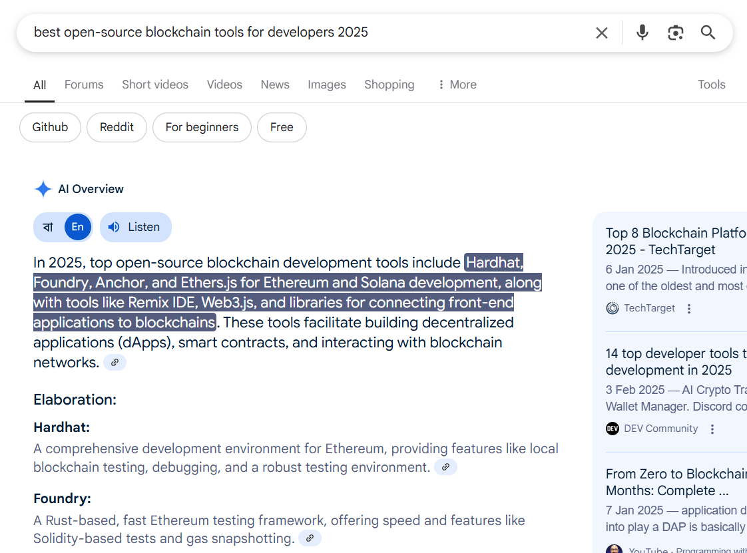Click the 'AI Overview' label text
The height and width of the screenshot is (553, 747).
(x=91, y=189)
